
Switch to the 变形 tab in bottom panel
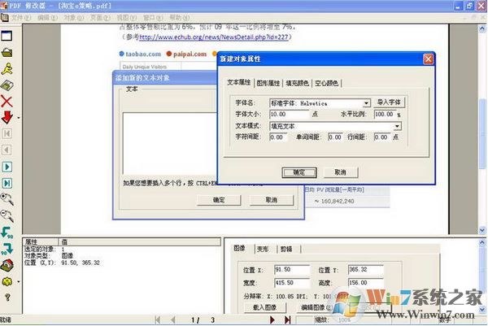(263, 249)
